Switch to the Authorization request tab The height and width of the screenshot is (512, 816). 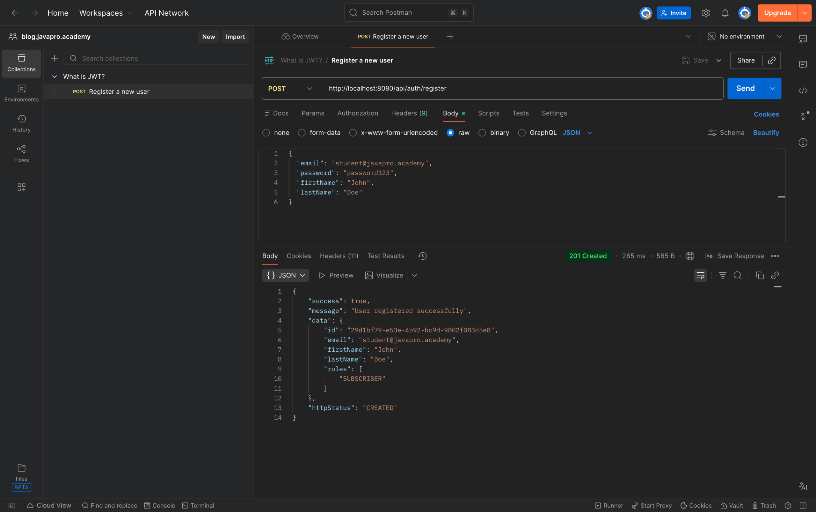pyautogui.click(x=357, y=113)
